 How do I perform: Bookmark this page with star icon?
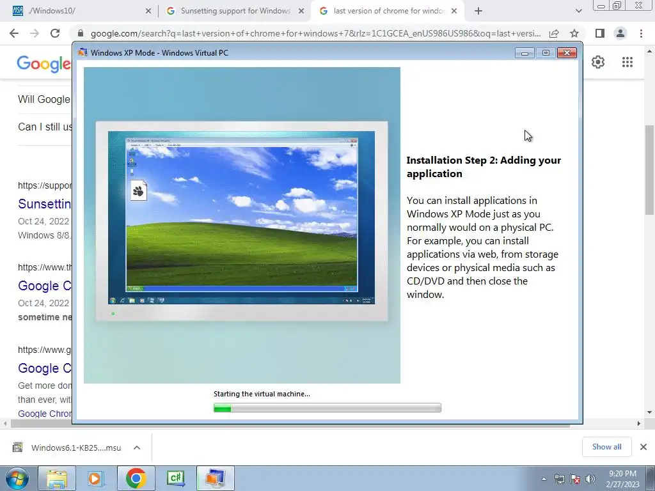[574, 33]
